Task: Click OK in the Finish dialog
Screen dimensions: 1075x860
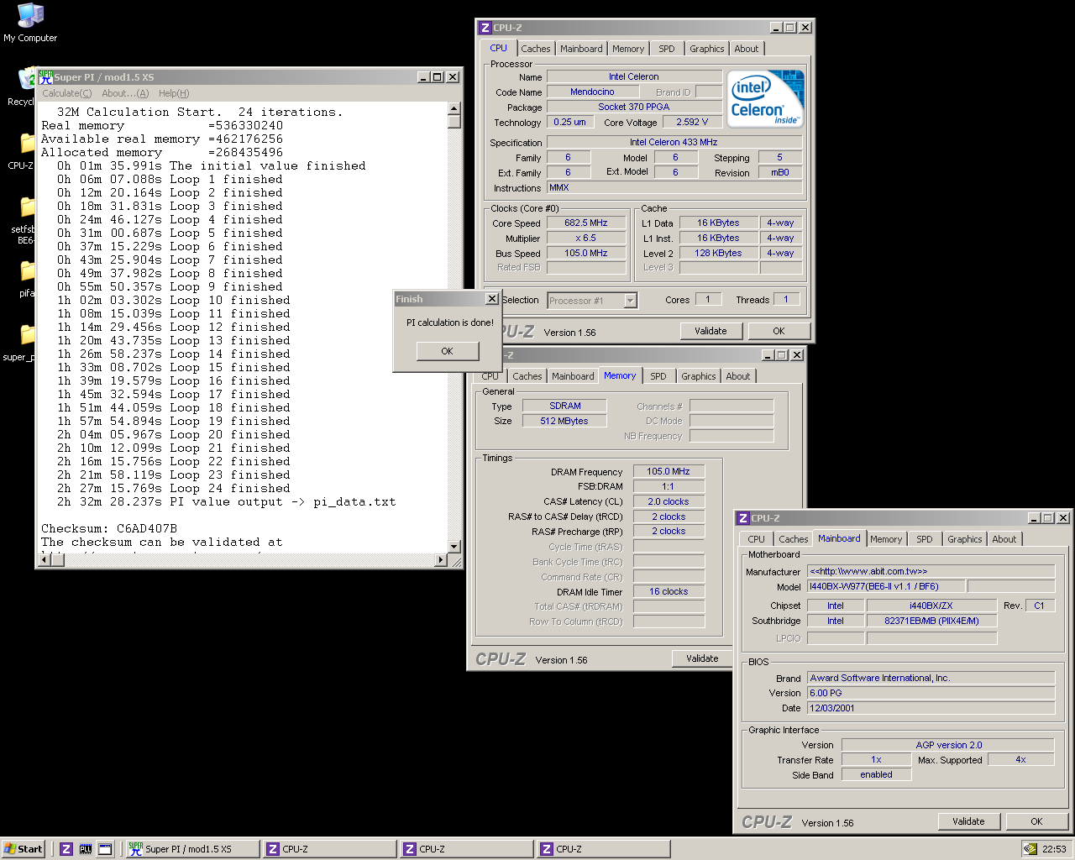Action: [x=448, y=351]
